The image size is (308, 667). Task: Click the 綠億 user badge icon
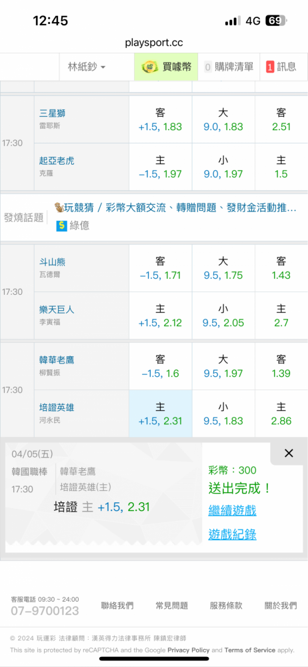pos(61,225)
